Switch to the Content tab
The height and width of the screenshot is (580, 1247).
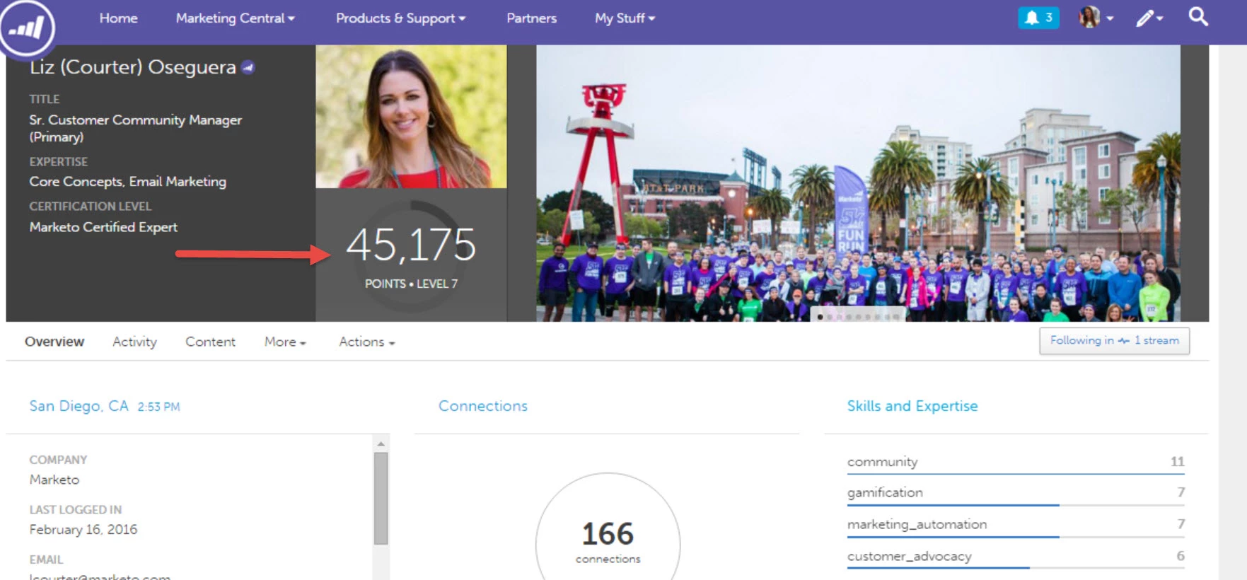[x=210, y=342]
